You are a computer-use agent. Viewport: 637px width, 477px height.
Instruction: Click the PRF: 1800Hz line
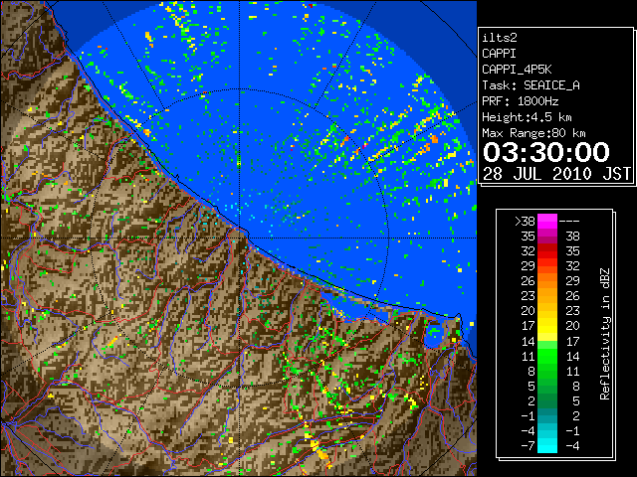[521, 101]
